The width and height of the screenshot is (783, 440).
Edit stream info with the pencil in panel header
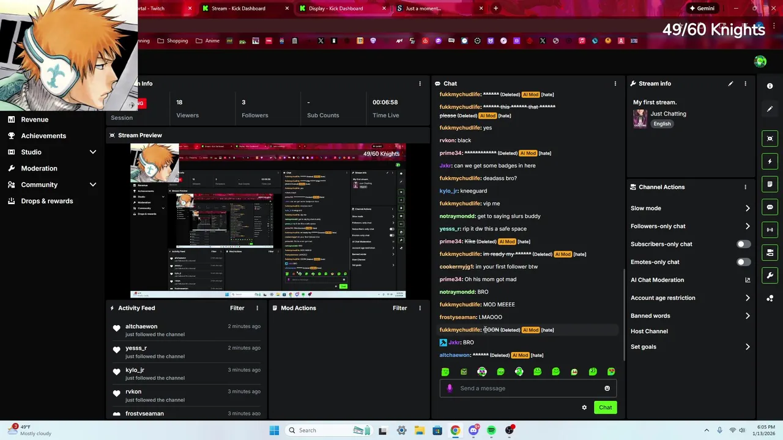point(730,84)
